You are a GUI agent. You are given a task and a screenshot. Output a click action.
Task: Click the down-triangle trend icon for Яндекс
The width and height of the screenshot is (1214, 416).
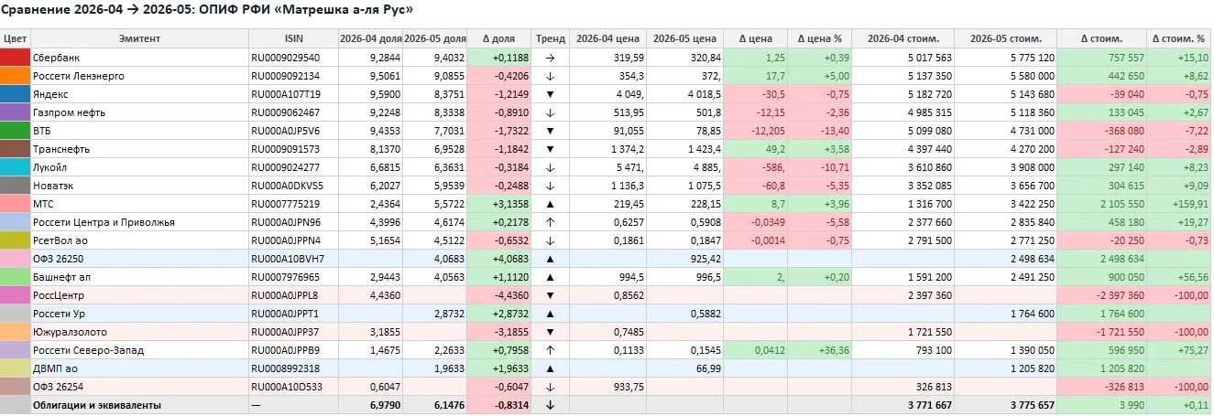550,93
